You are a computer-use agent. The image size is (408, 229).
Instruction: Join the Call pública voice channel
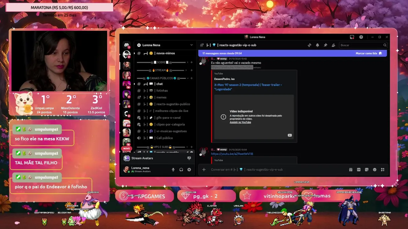click(165, 138)
